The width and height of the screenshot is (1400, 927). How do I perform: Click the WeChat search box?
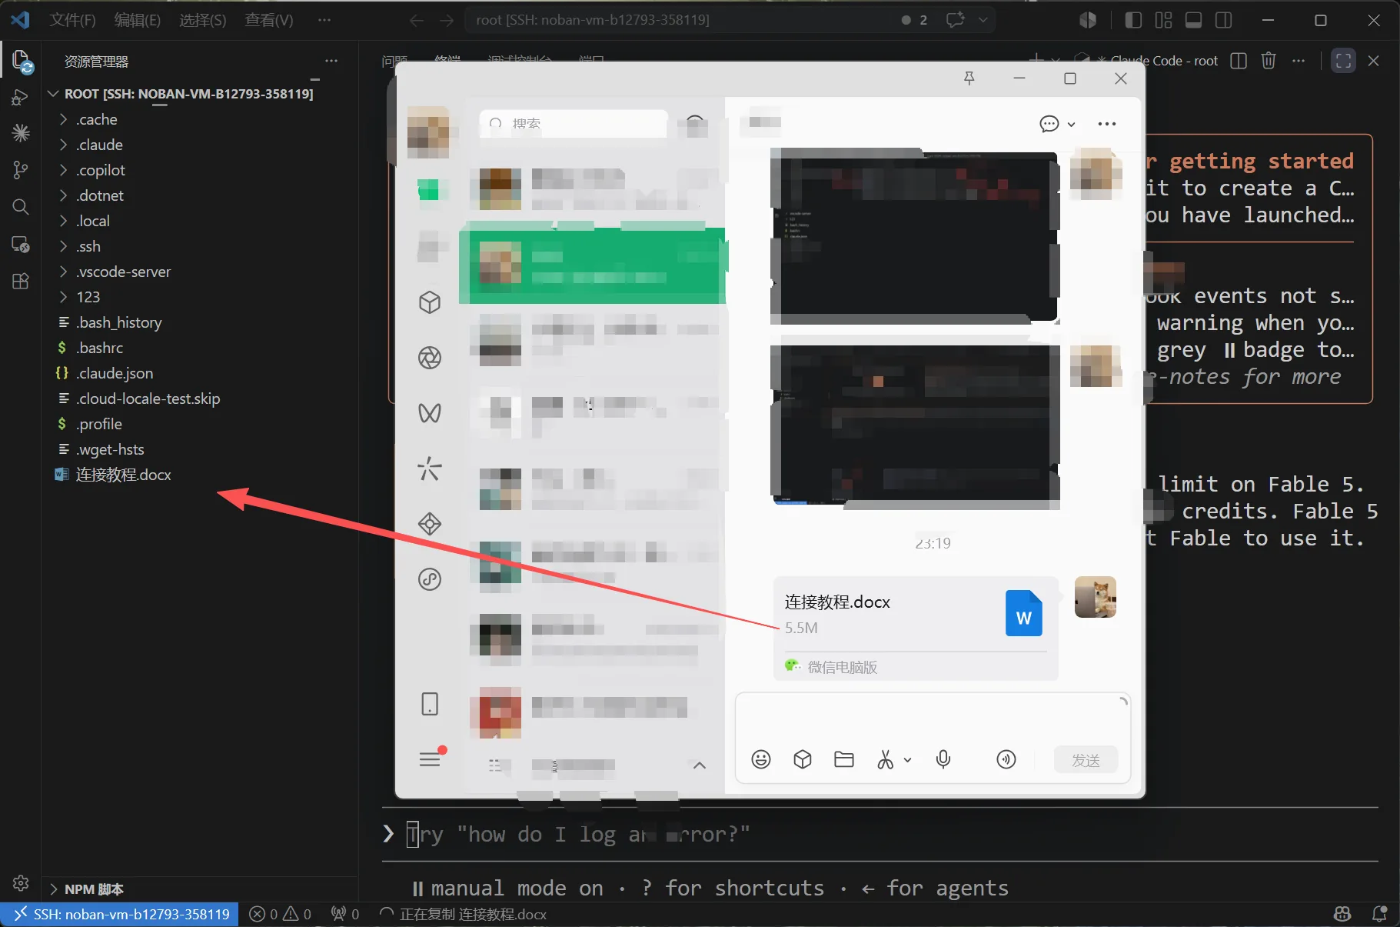point(573,123)
